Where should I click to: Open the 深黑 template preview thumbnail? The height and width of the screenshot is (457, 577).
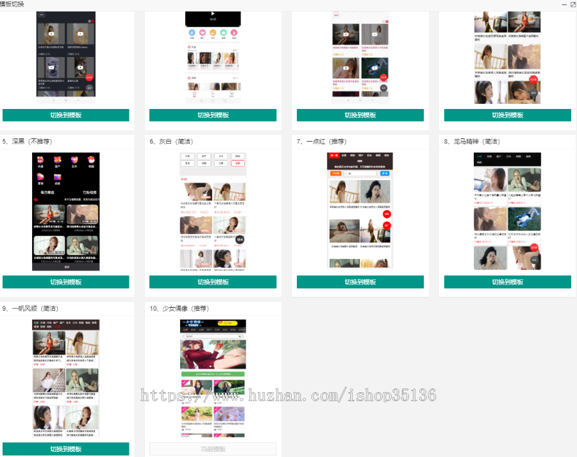(66, 212)
